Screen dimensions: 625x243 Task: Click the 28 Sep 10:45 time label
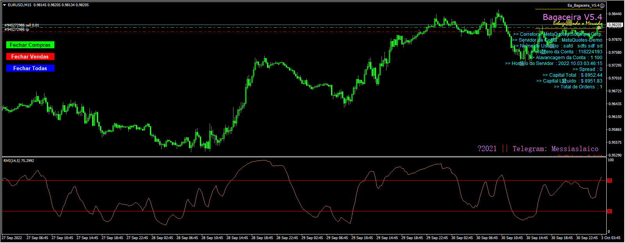tap(212, 238)
